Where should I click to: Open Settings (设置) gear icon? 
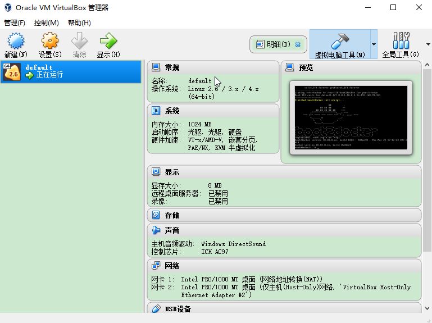[50, 41]
